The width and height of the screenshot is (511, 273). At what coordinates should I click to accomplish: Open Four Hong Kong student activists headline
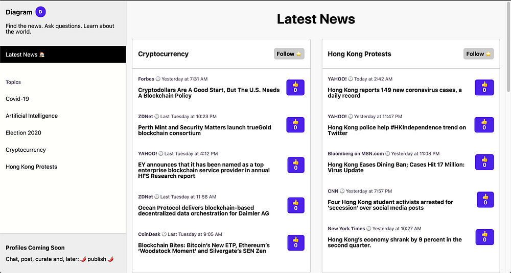390,205
